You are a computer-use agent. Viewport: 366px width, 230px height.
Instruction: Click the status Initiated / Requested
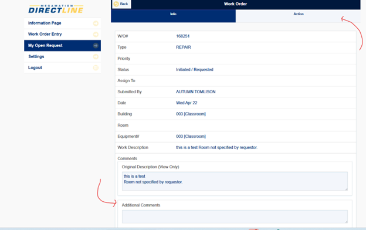click(x=195, y=70)
